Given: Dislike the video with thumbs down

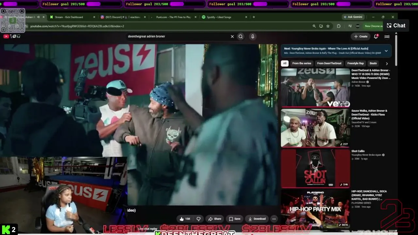Looking at the screenshot, I should pos(199,219).
